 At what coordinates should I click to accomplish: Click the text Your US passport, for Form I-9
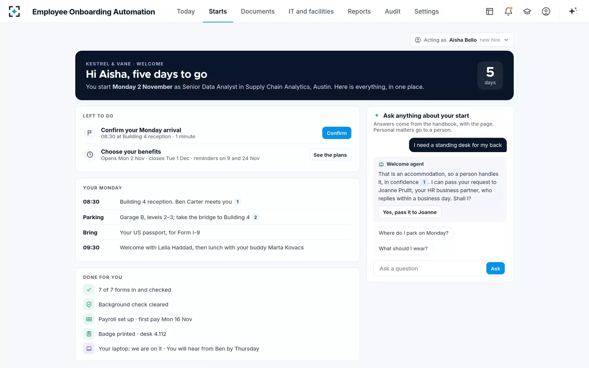click(160, 233)
